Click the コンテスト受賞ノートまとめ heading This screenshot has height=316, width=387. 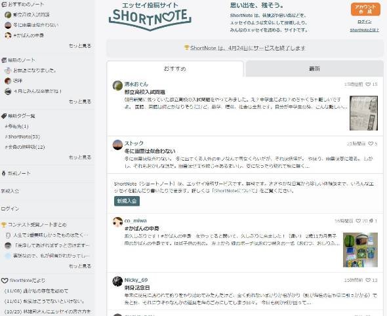37,225
